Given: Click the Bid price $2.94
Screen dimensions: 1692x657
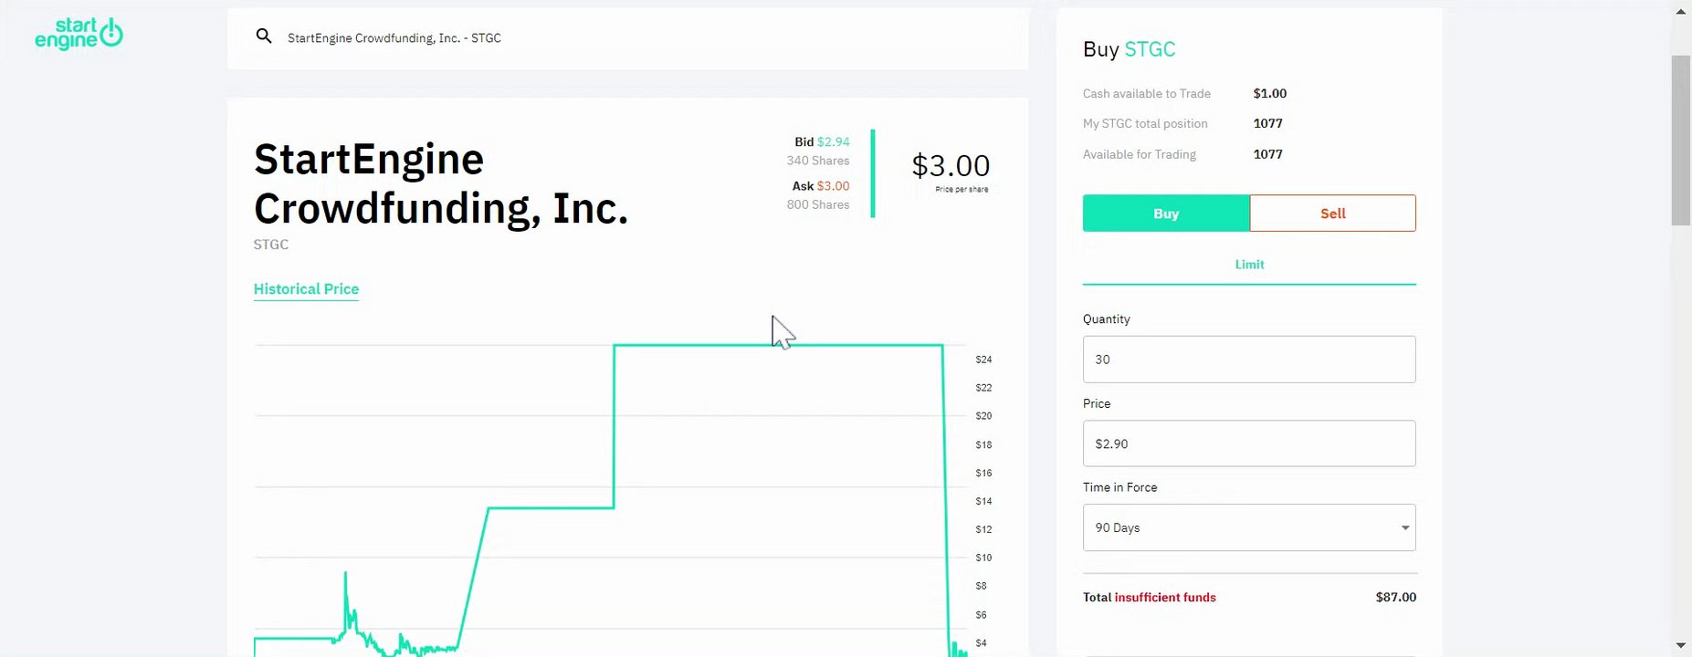Looking at the screenshot, I should 833,142.
